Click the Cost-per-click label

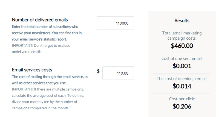pyautogui.click(x=182, y=99)
